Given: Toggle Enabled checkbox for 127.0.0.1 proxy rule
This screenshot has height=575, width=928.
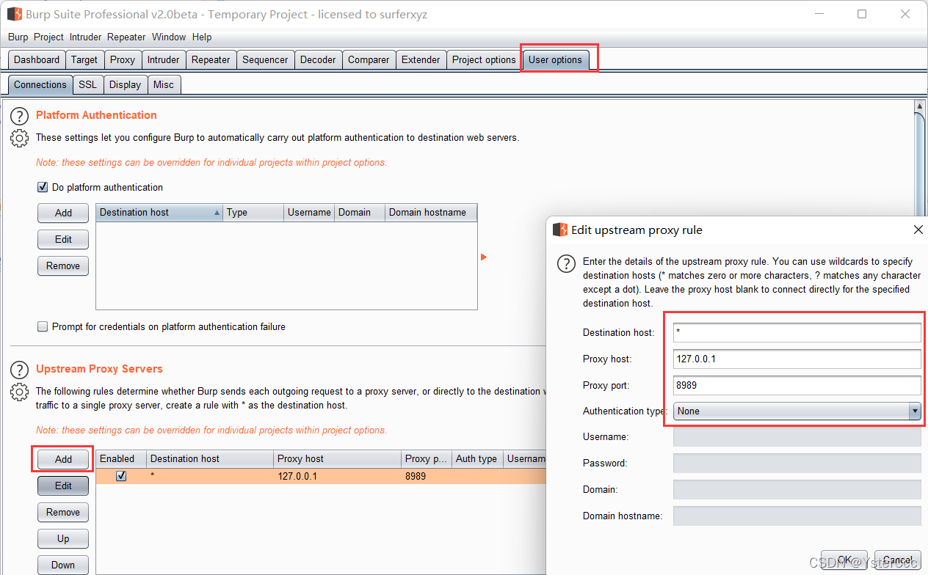Looking at the screenshot, I should point(121,476).
